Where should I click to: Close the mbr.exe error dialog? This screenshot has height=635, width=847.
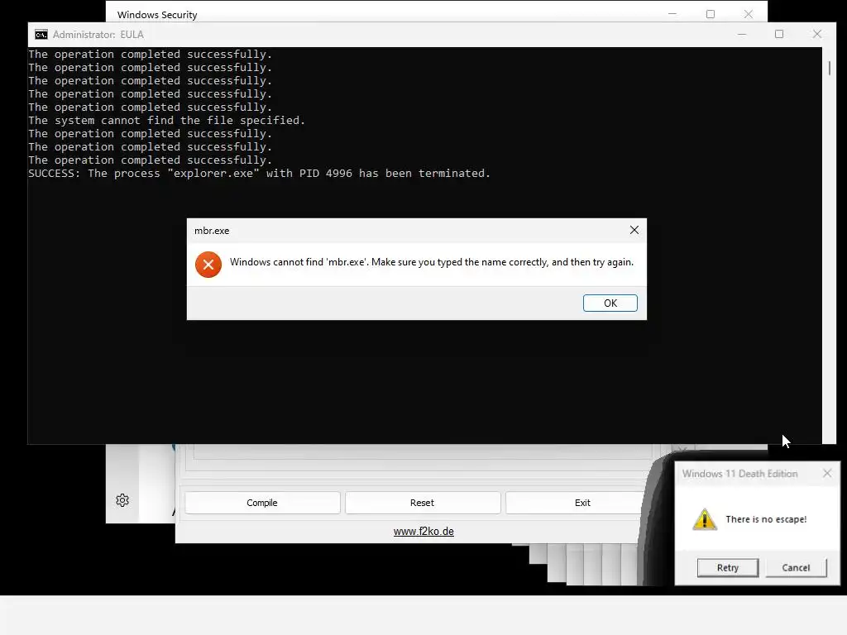point(634,230)
